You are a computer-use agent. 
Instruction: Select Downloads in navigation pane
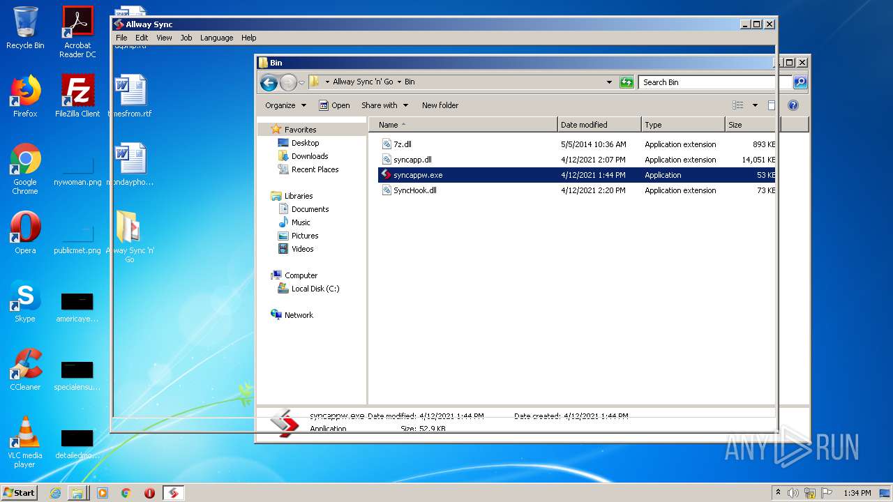(303, 156)
